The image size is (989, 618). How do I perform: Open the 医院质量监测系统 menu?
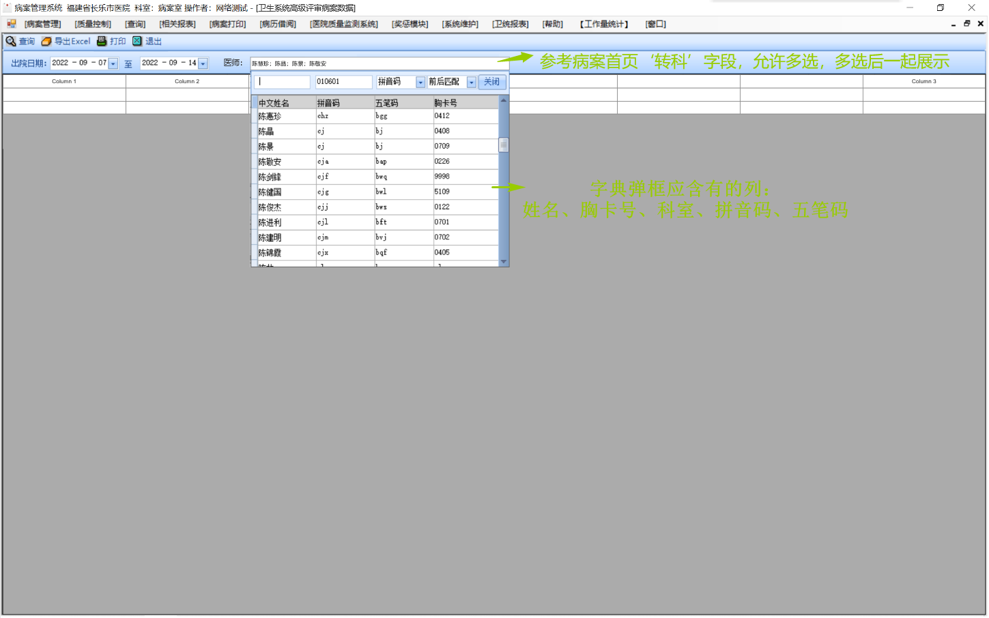344,25
